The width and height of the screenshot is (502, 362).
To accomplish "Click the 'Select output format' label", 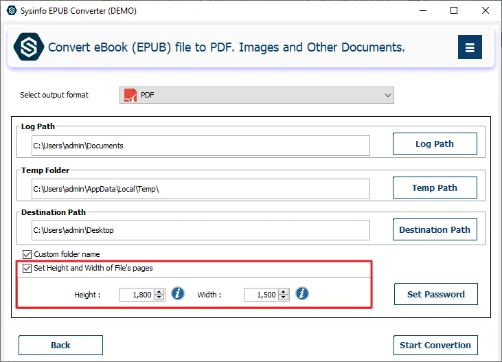I will 54,95.
